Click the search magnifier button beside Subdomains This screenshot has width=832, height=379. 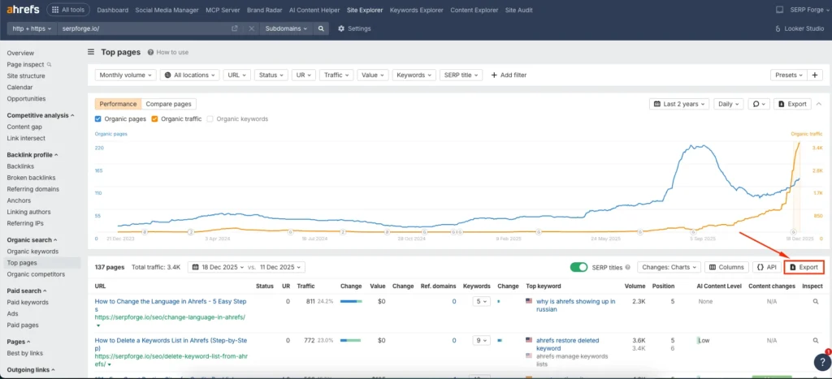pos(322,28)
